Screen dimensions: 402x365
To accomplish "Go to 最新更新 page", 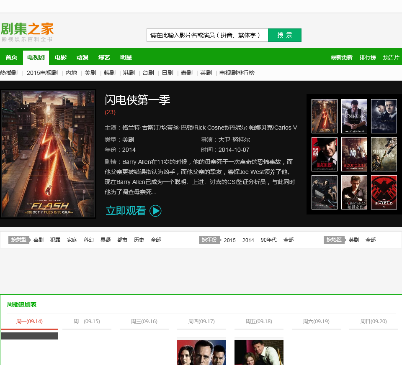I will coord(342,57).
